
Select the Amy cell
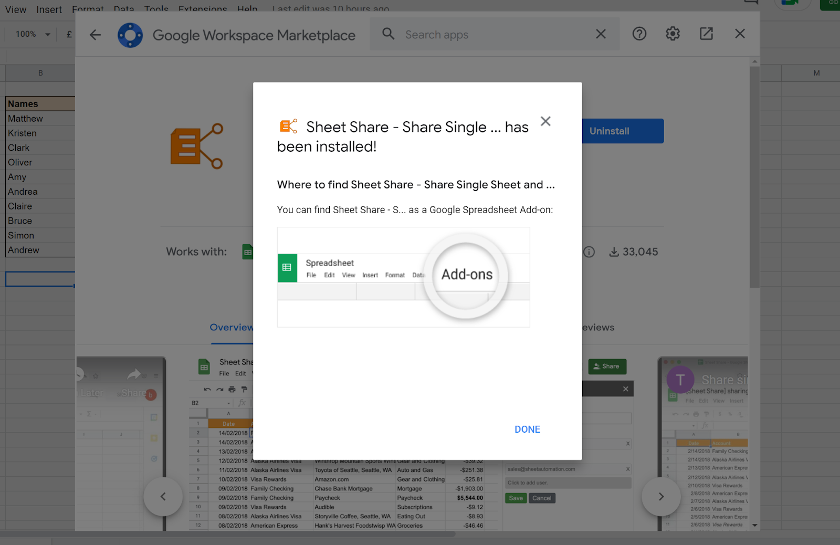pos(40,177)
